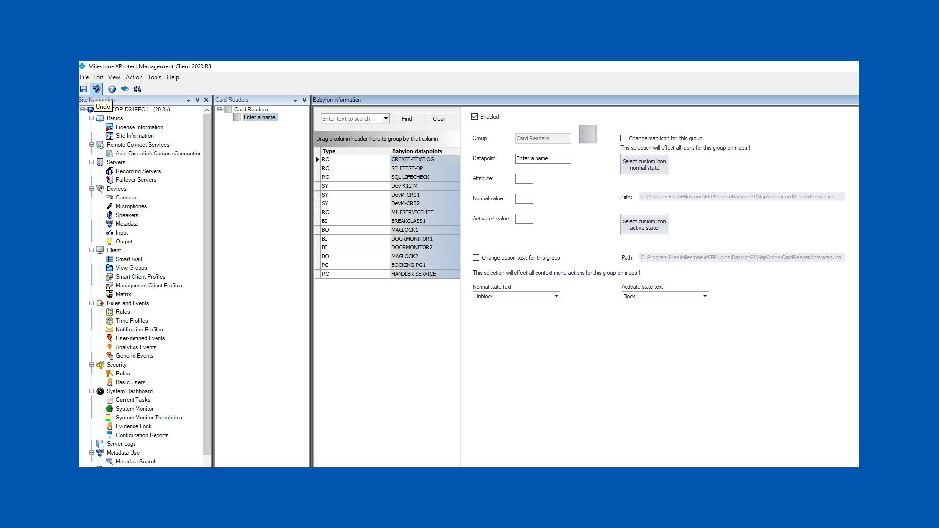Click the Speakers icon

[110, 215]
